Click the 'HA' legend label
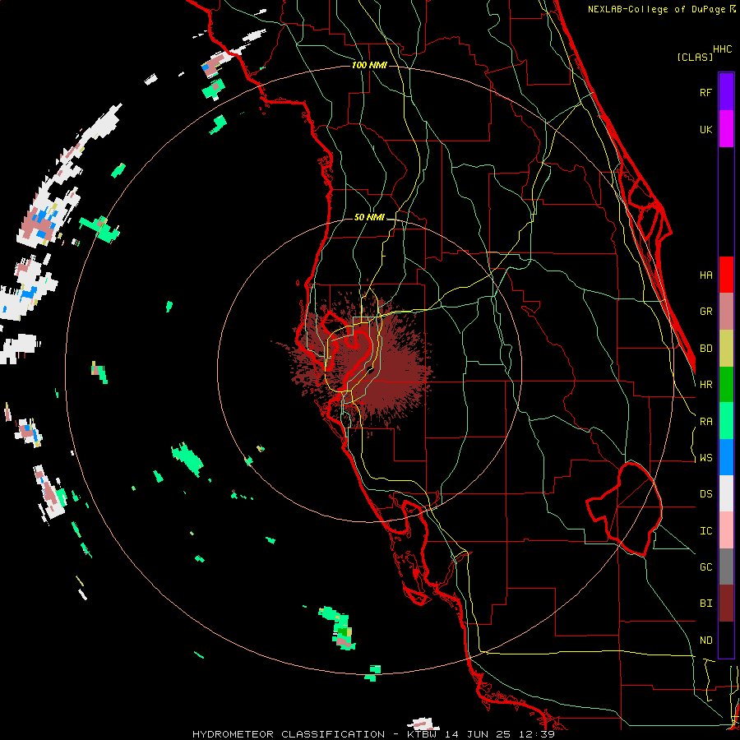Viewport: 740px width, 740px height. tap(705, 275)
